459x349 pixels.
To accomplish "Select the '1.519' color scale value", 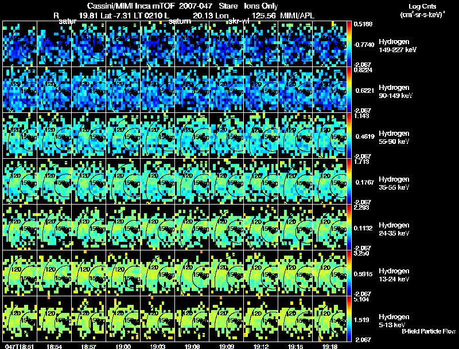I will (361, 320).
